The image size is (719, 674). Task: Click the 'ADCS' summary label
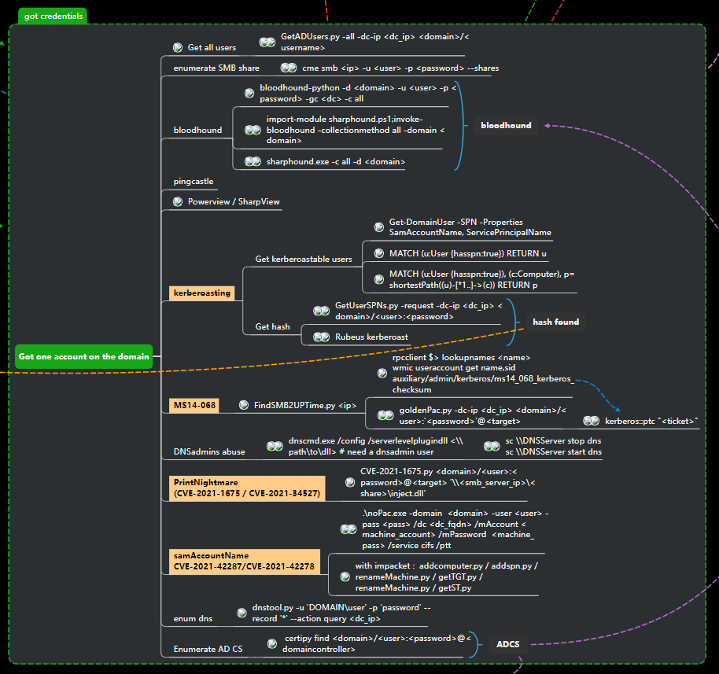[508, 644]
